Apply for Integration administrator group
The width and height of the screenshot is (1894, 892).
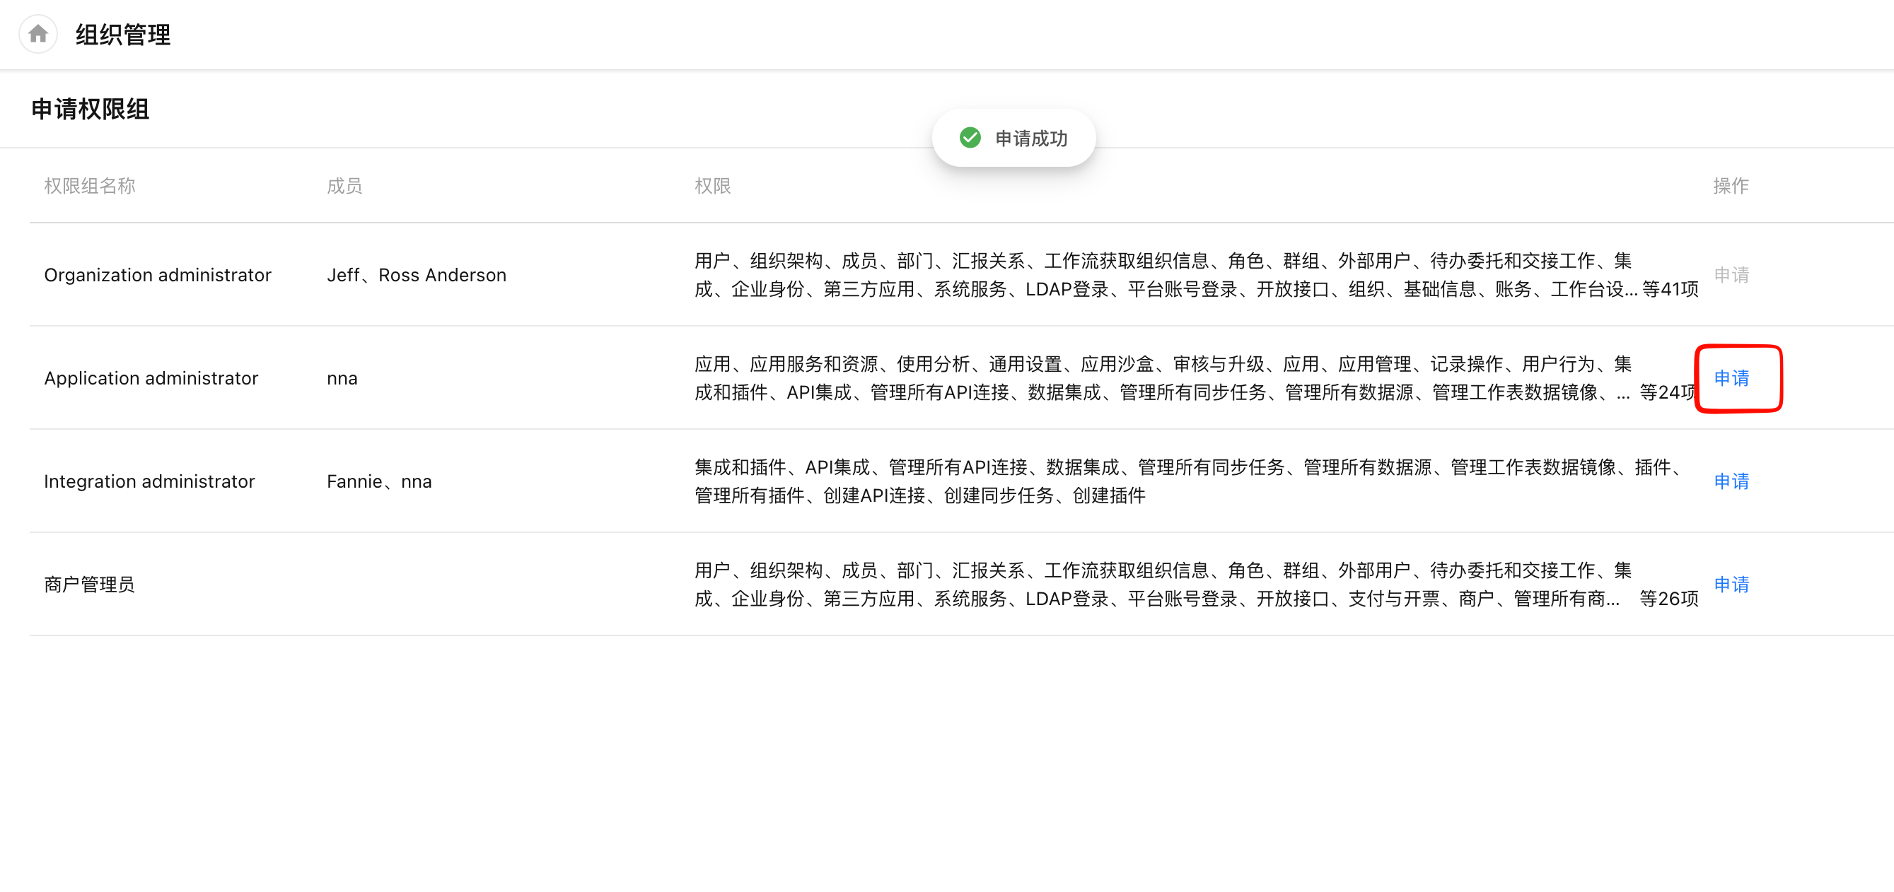point(1731,481)
